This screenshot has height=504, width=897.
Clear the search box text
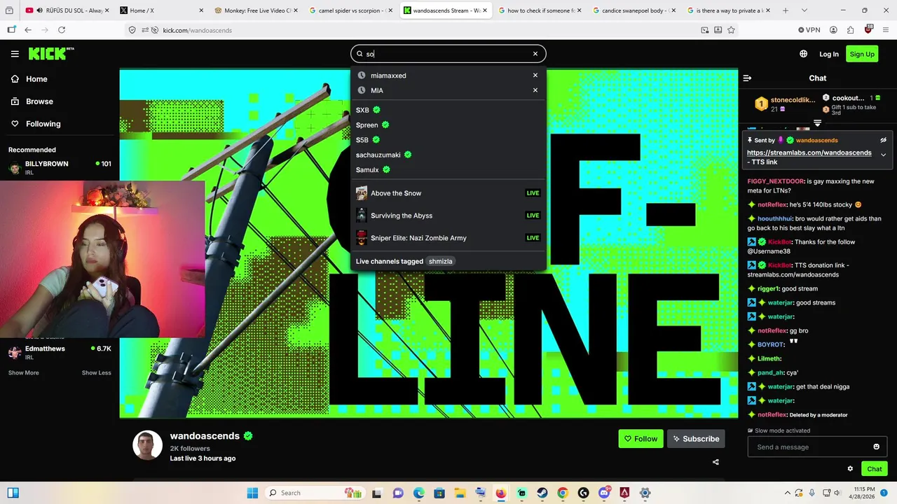point(535,54)
